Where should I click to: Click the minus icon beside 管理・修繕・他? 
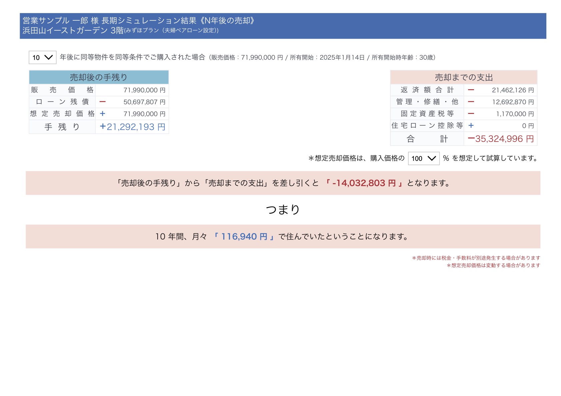tap(471, 102)
